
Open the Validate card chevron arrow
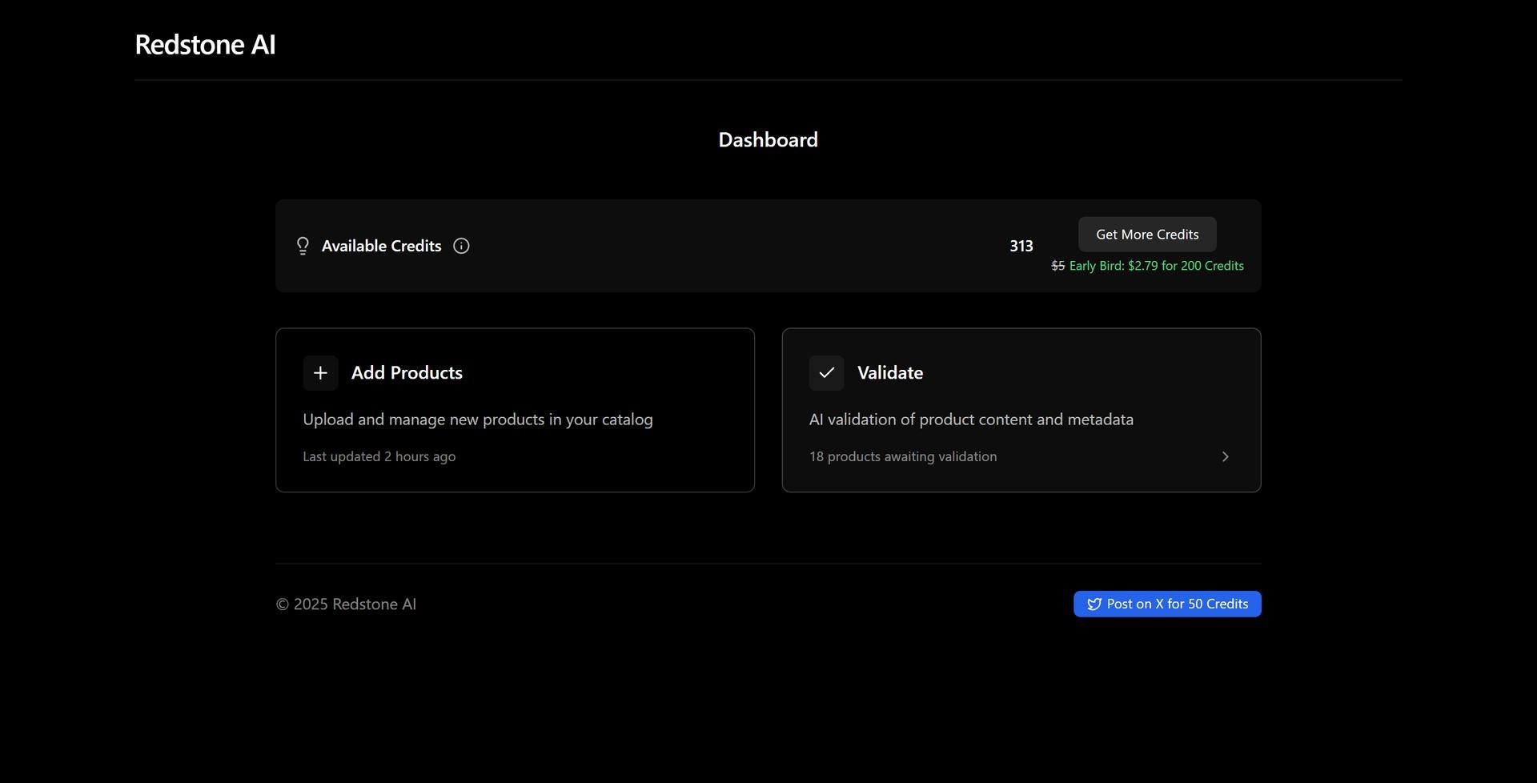(x=1225, y=456)
